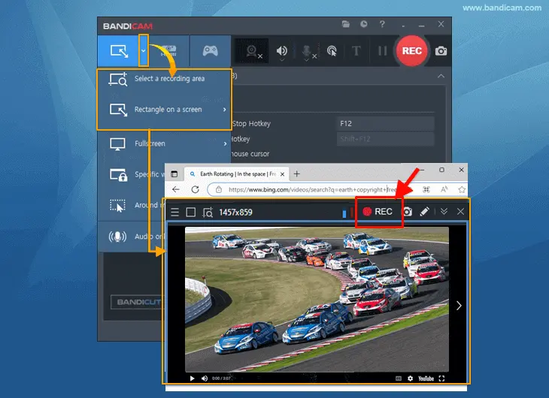
Task: Collapse rectangle bar with double chevron
Action: pos(444,212)
